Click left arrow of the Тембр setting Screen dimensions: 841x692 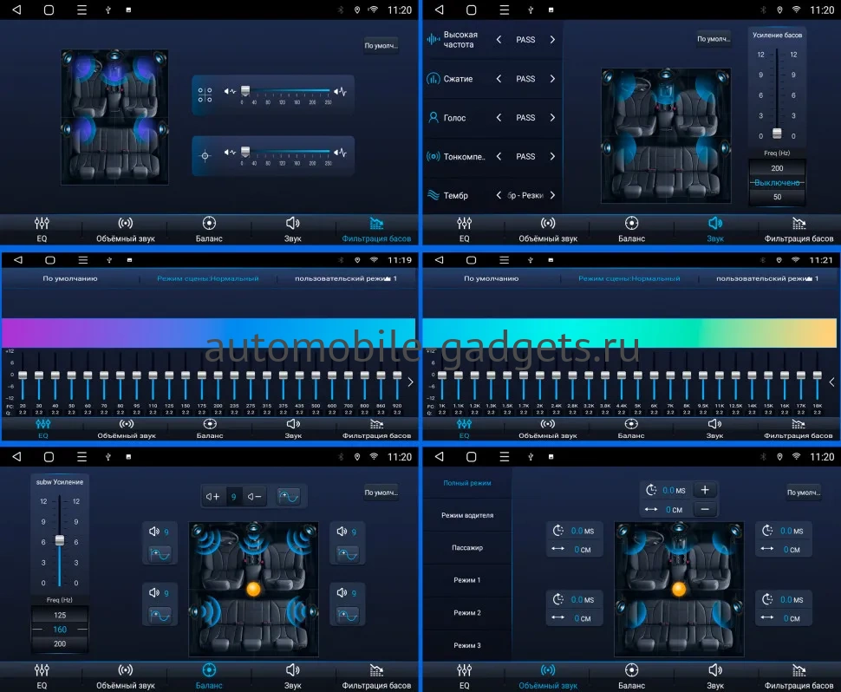tap(499, 196)
